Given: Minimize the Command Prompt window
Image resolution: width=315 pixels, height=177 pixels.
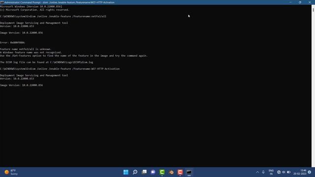Looking at the screenshot, I should coord(290,2).
